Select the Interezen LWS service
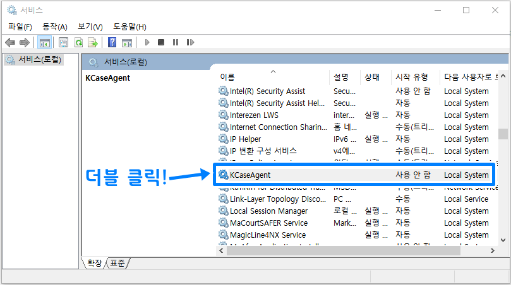This screenshot has width=511, height=285. (254, 115)
